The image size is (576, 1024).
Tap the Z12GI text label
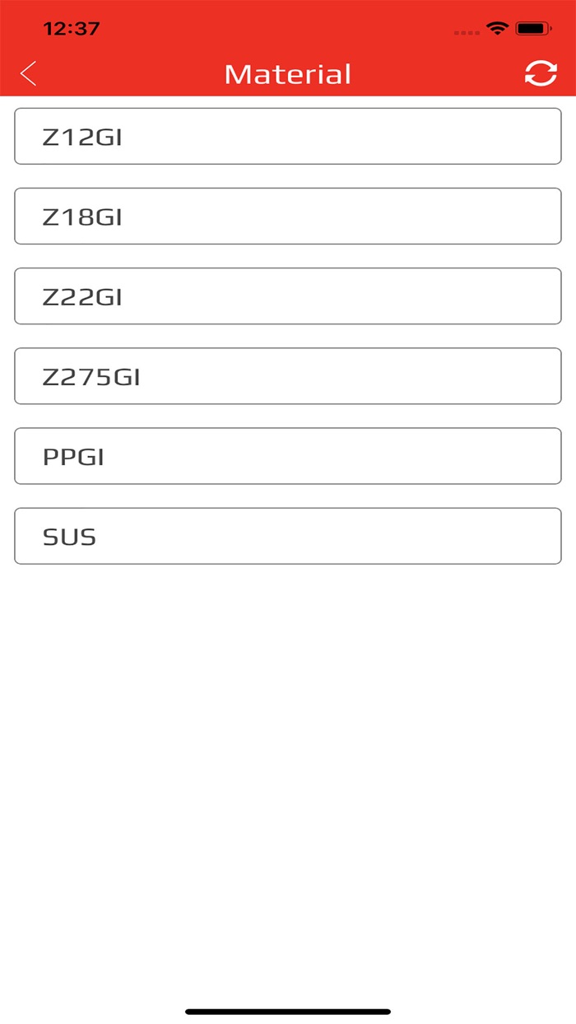pyautogui.click(x=82, y=137)
